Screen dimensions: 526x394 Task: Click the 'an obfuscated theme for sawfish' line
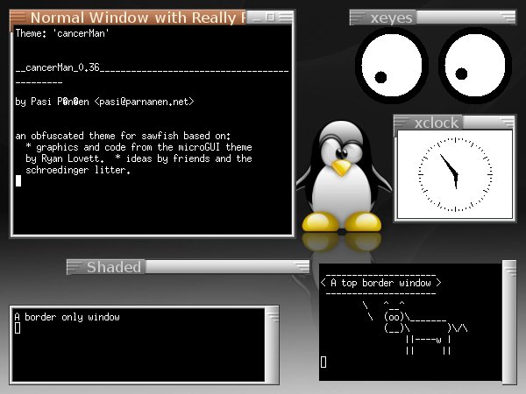coord(123,136)
